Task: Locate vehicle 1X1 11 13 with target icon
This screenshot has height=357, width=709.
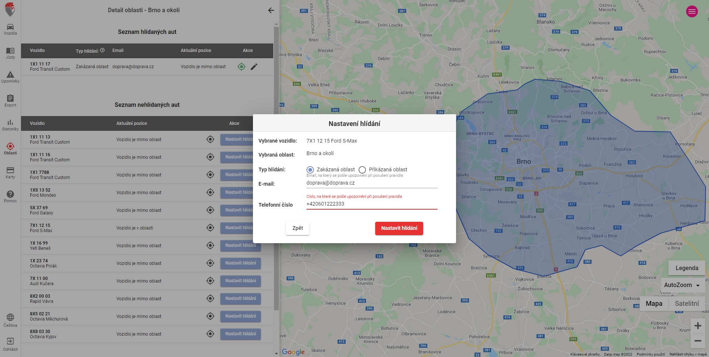Action: click(x=210, y=139)
